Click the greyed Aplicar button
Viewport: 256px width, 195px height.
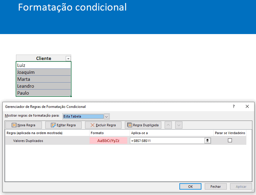pyautogui.click(x=241, y=187)
